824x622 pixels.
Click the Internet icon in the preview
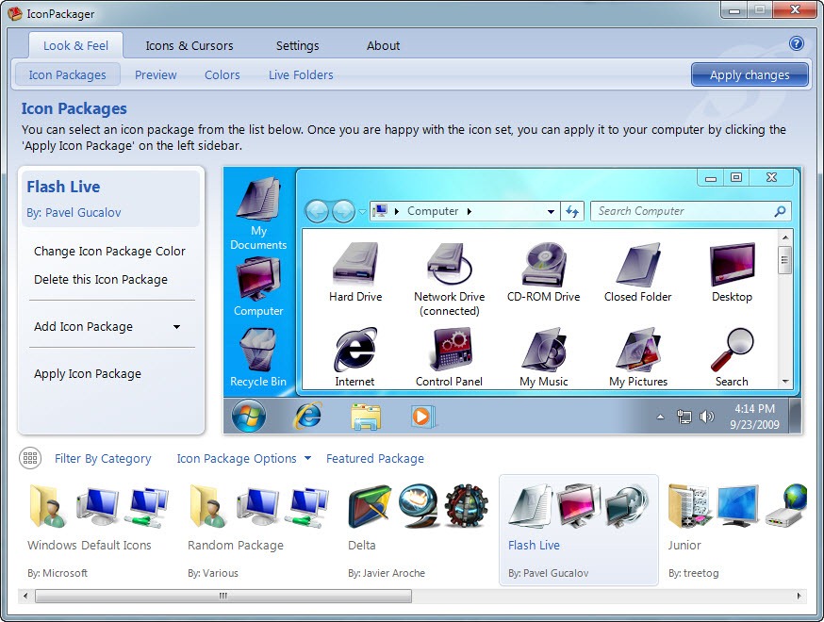coord(354,351)
